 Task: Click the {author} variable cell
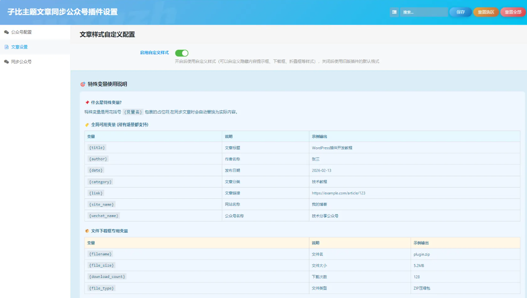[153, 159]
